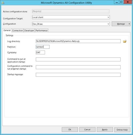The image size is (133, 135).
Task: Click the Command to run at application startup field
Action: pyautogui.click(x=78, y=59)
